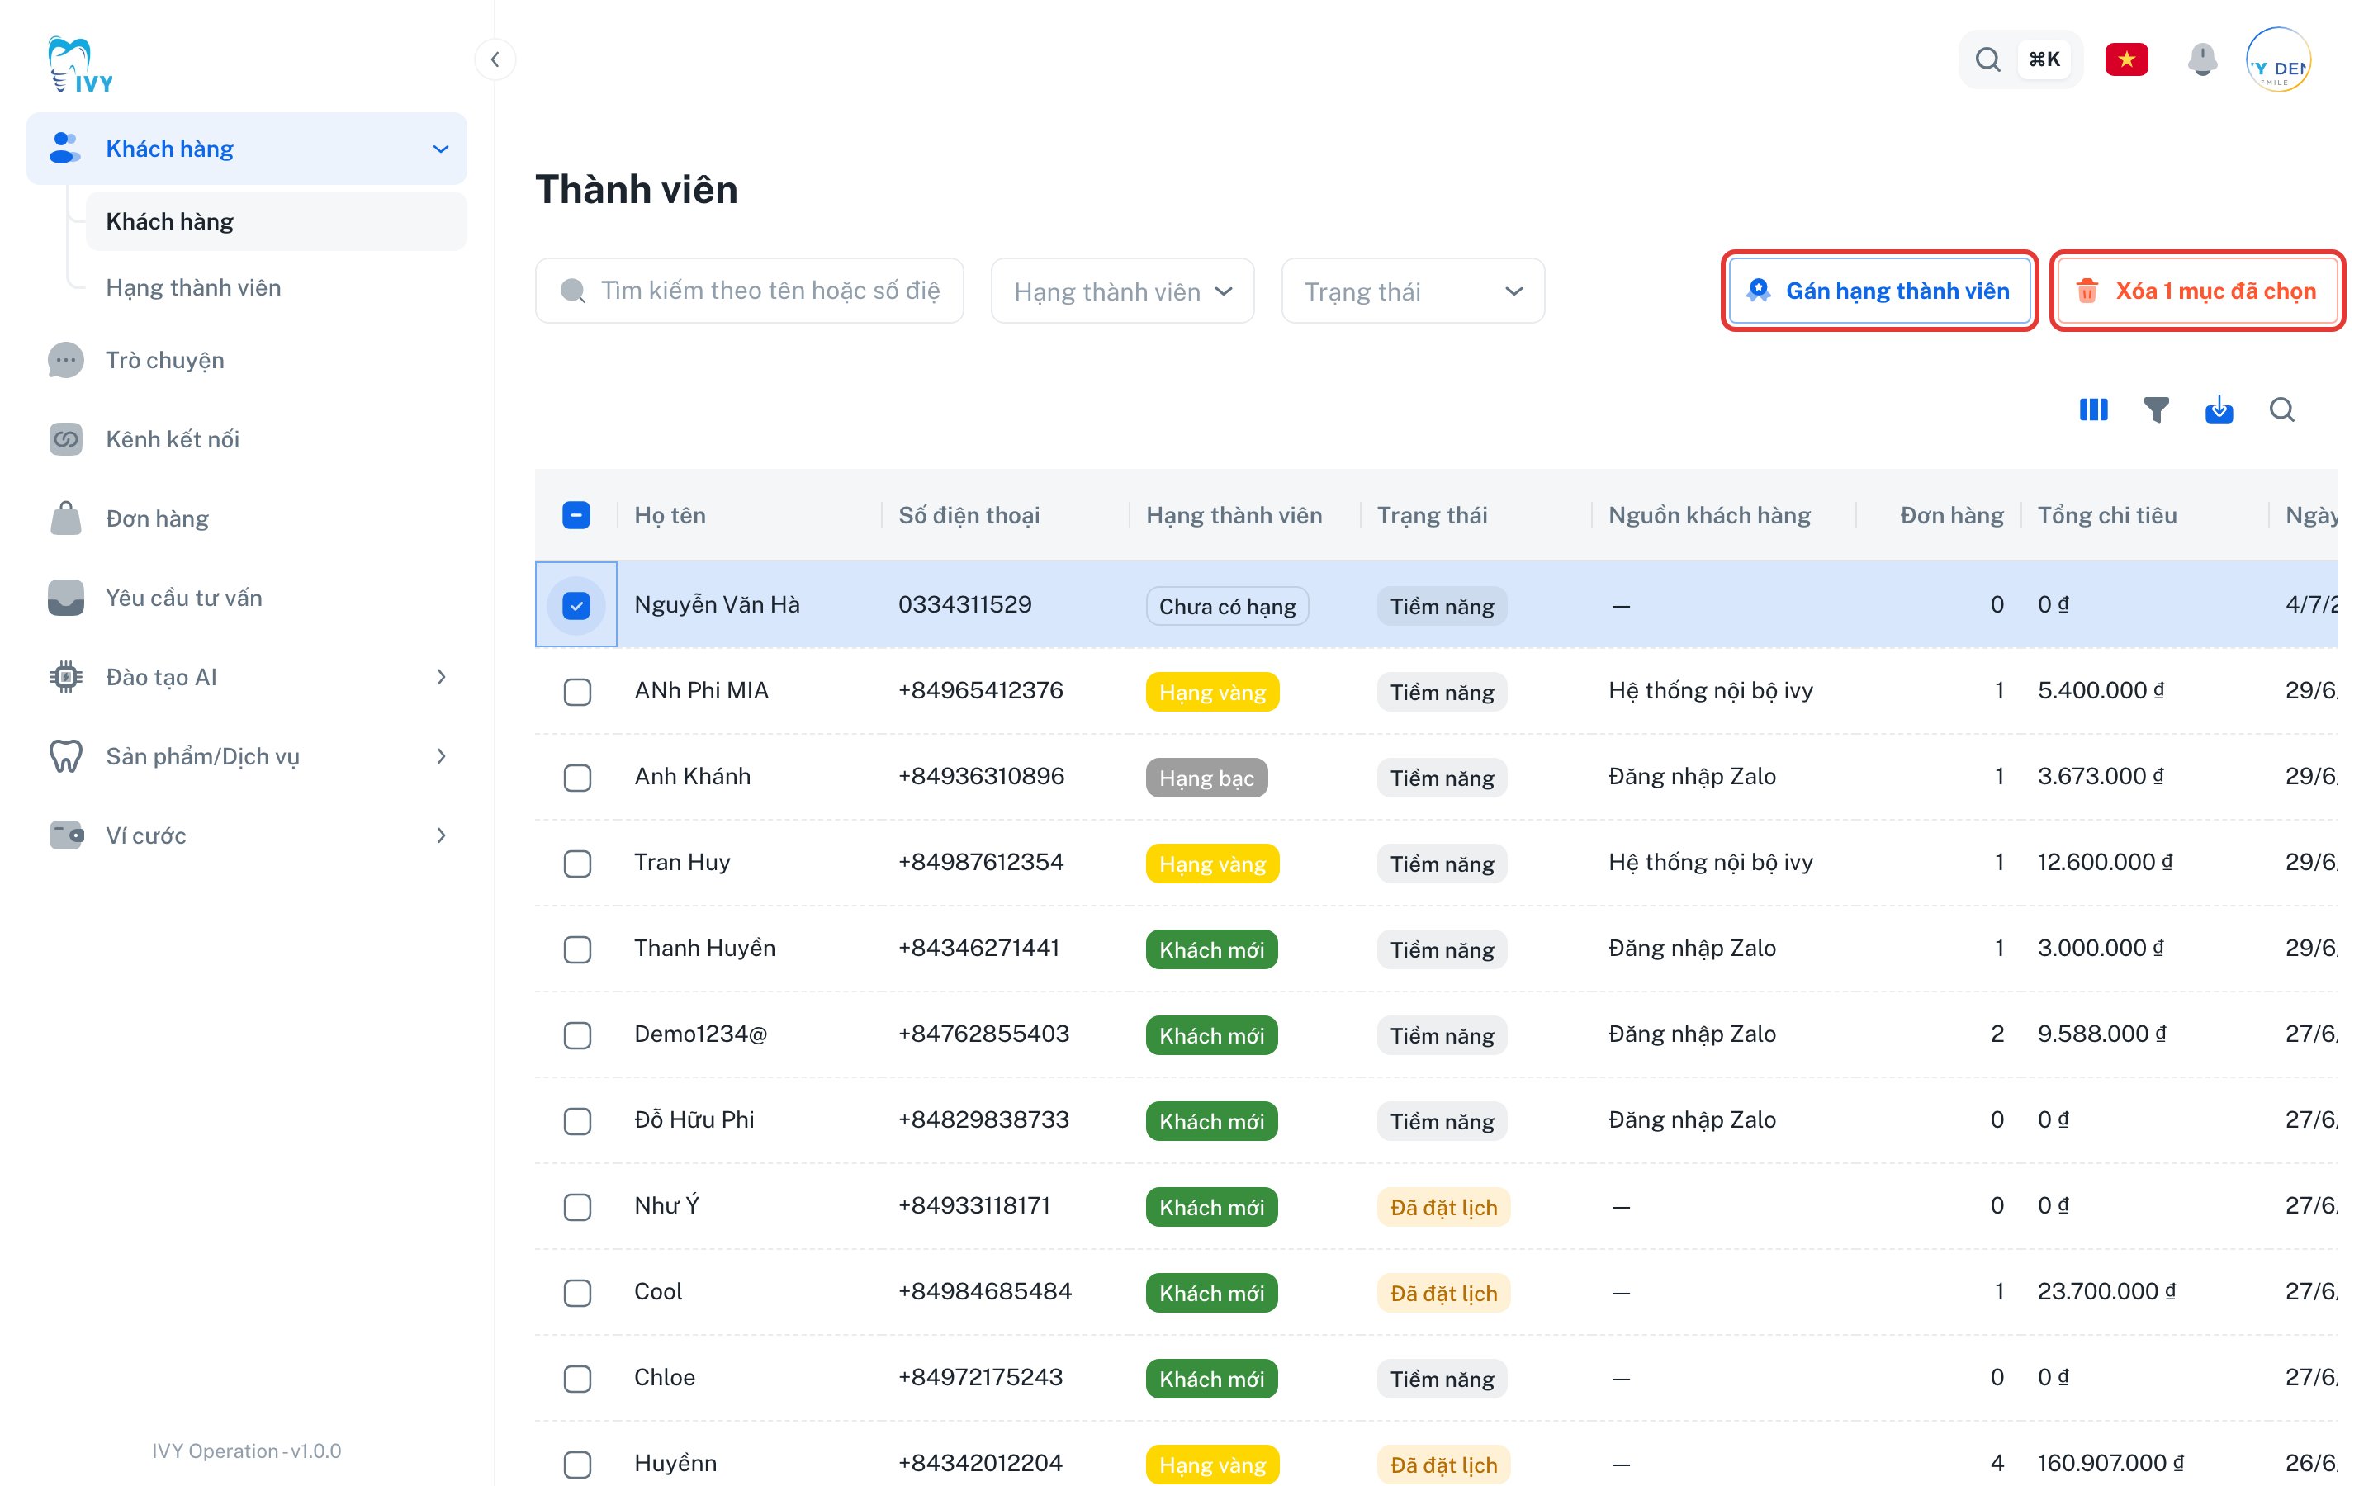Click the Ví cước wallet icon
Viewport: 2378px width, 1486px height.
tap(66, 835)
